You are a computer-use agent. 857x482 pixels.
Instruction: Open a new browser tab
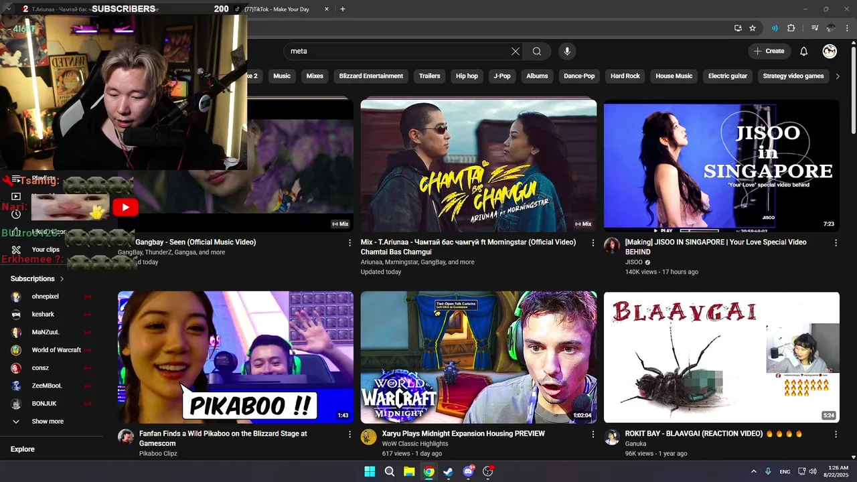tap(343, 9)
